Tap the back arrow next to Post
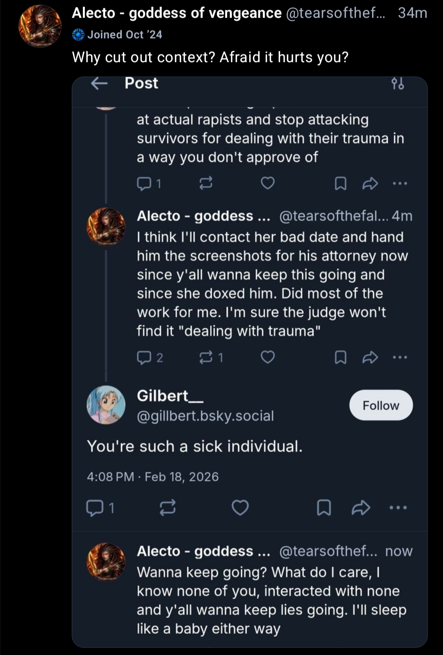Screen dimensions: 443x655 click(99, 84)
